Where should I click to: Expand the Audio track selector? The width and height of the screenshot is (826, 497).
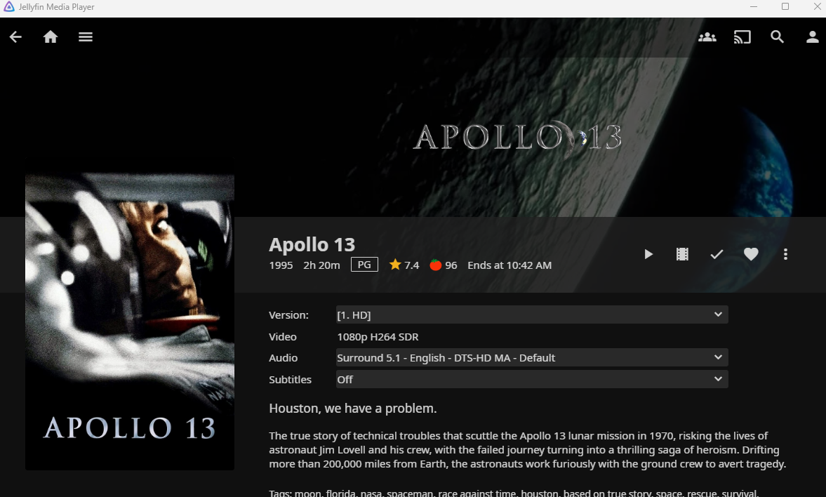(x=531, y=357)
